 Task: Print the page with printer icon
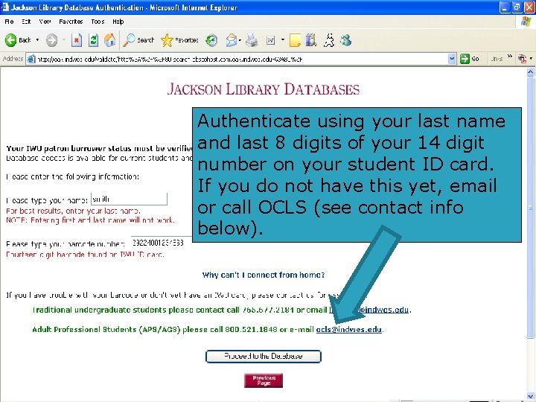pos(252,41)
